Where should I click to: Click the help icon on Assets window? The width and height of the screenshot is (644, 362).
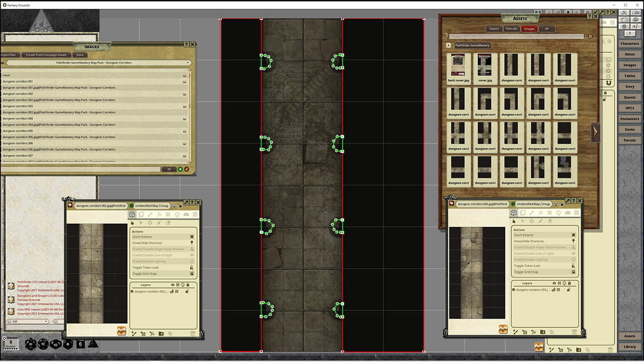pos(589,16)
